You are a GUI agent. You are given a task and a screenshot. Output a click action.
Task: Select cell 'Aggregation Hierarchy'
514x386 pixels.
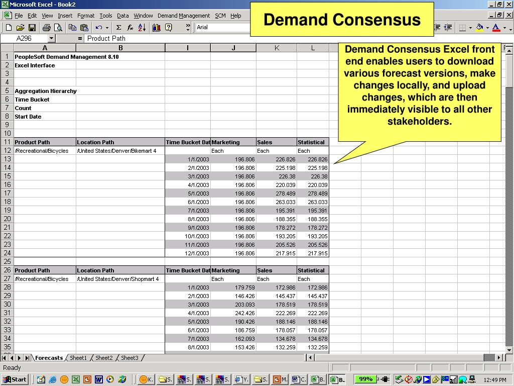click(46, 91)
